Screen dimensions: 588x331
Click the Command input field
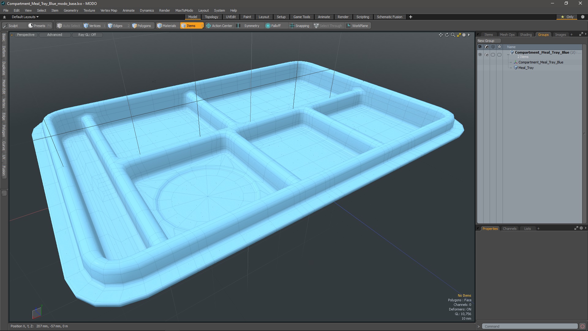pyautogui.click(x=529, y=326)
